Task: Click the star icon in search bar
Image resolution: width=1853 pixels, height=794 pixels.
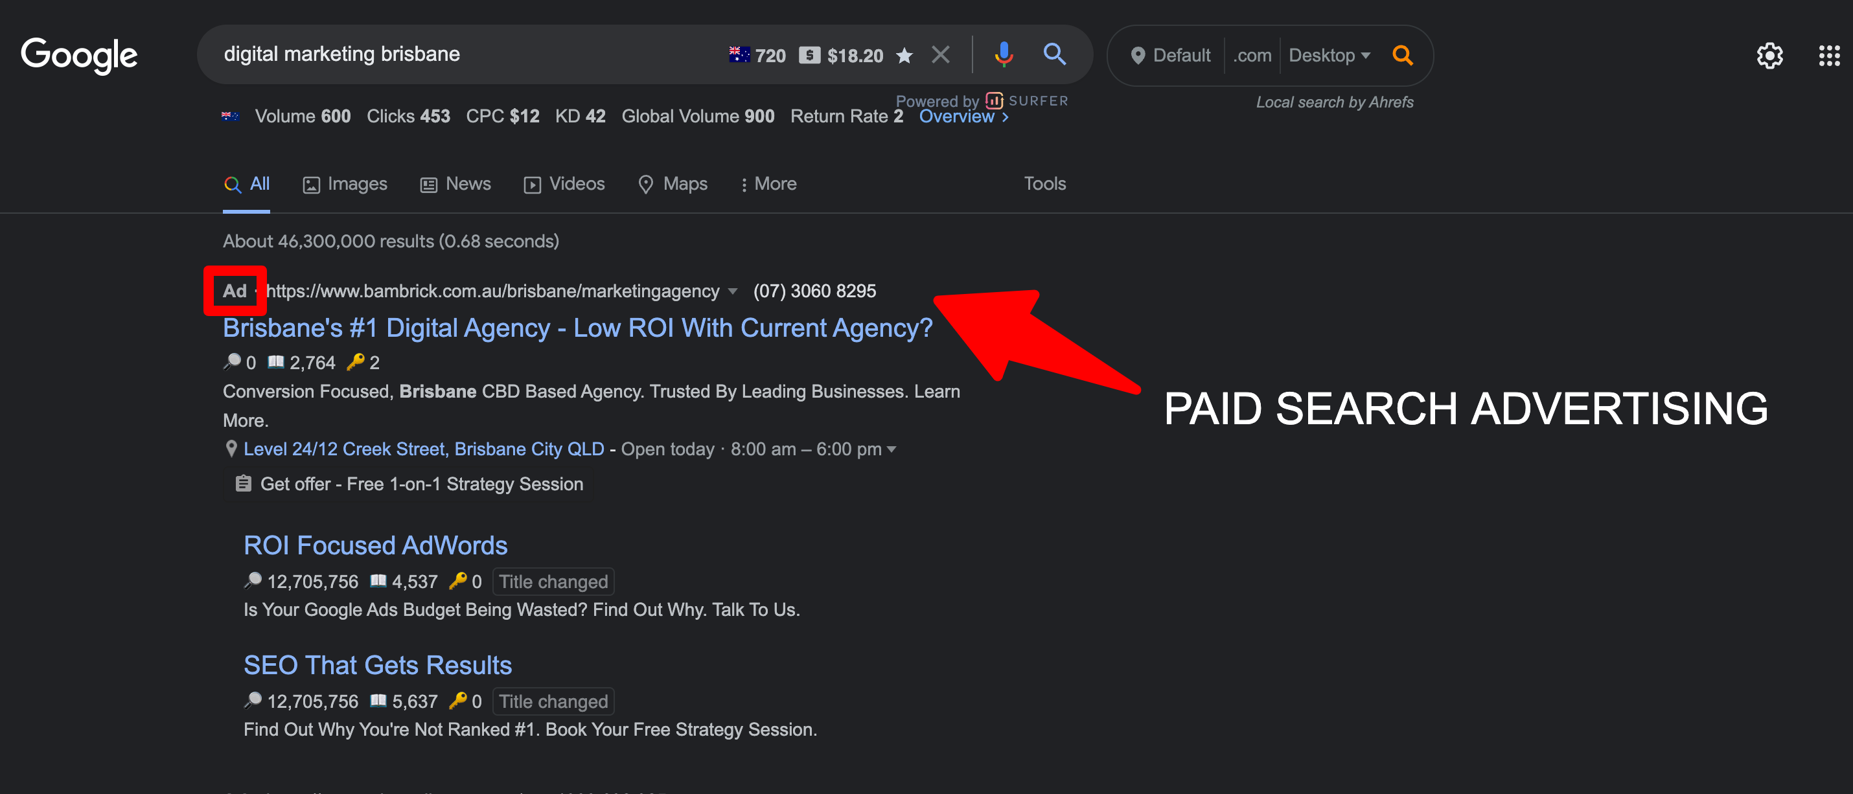Action: coord(904,56)
